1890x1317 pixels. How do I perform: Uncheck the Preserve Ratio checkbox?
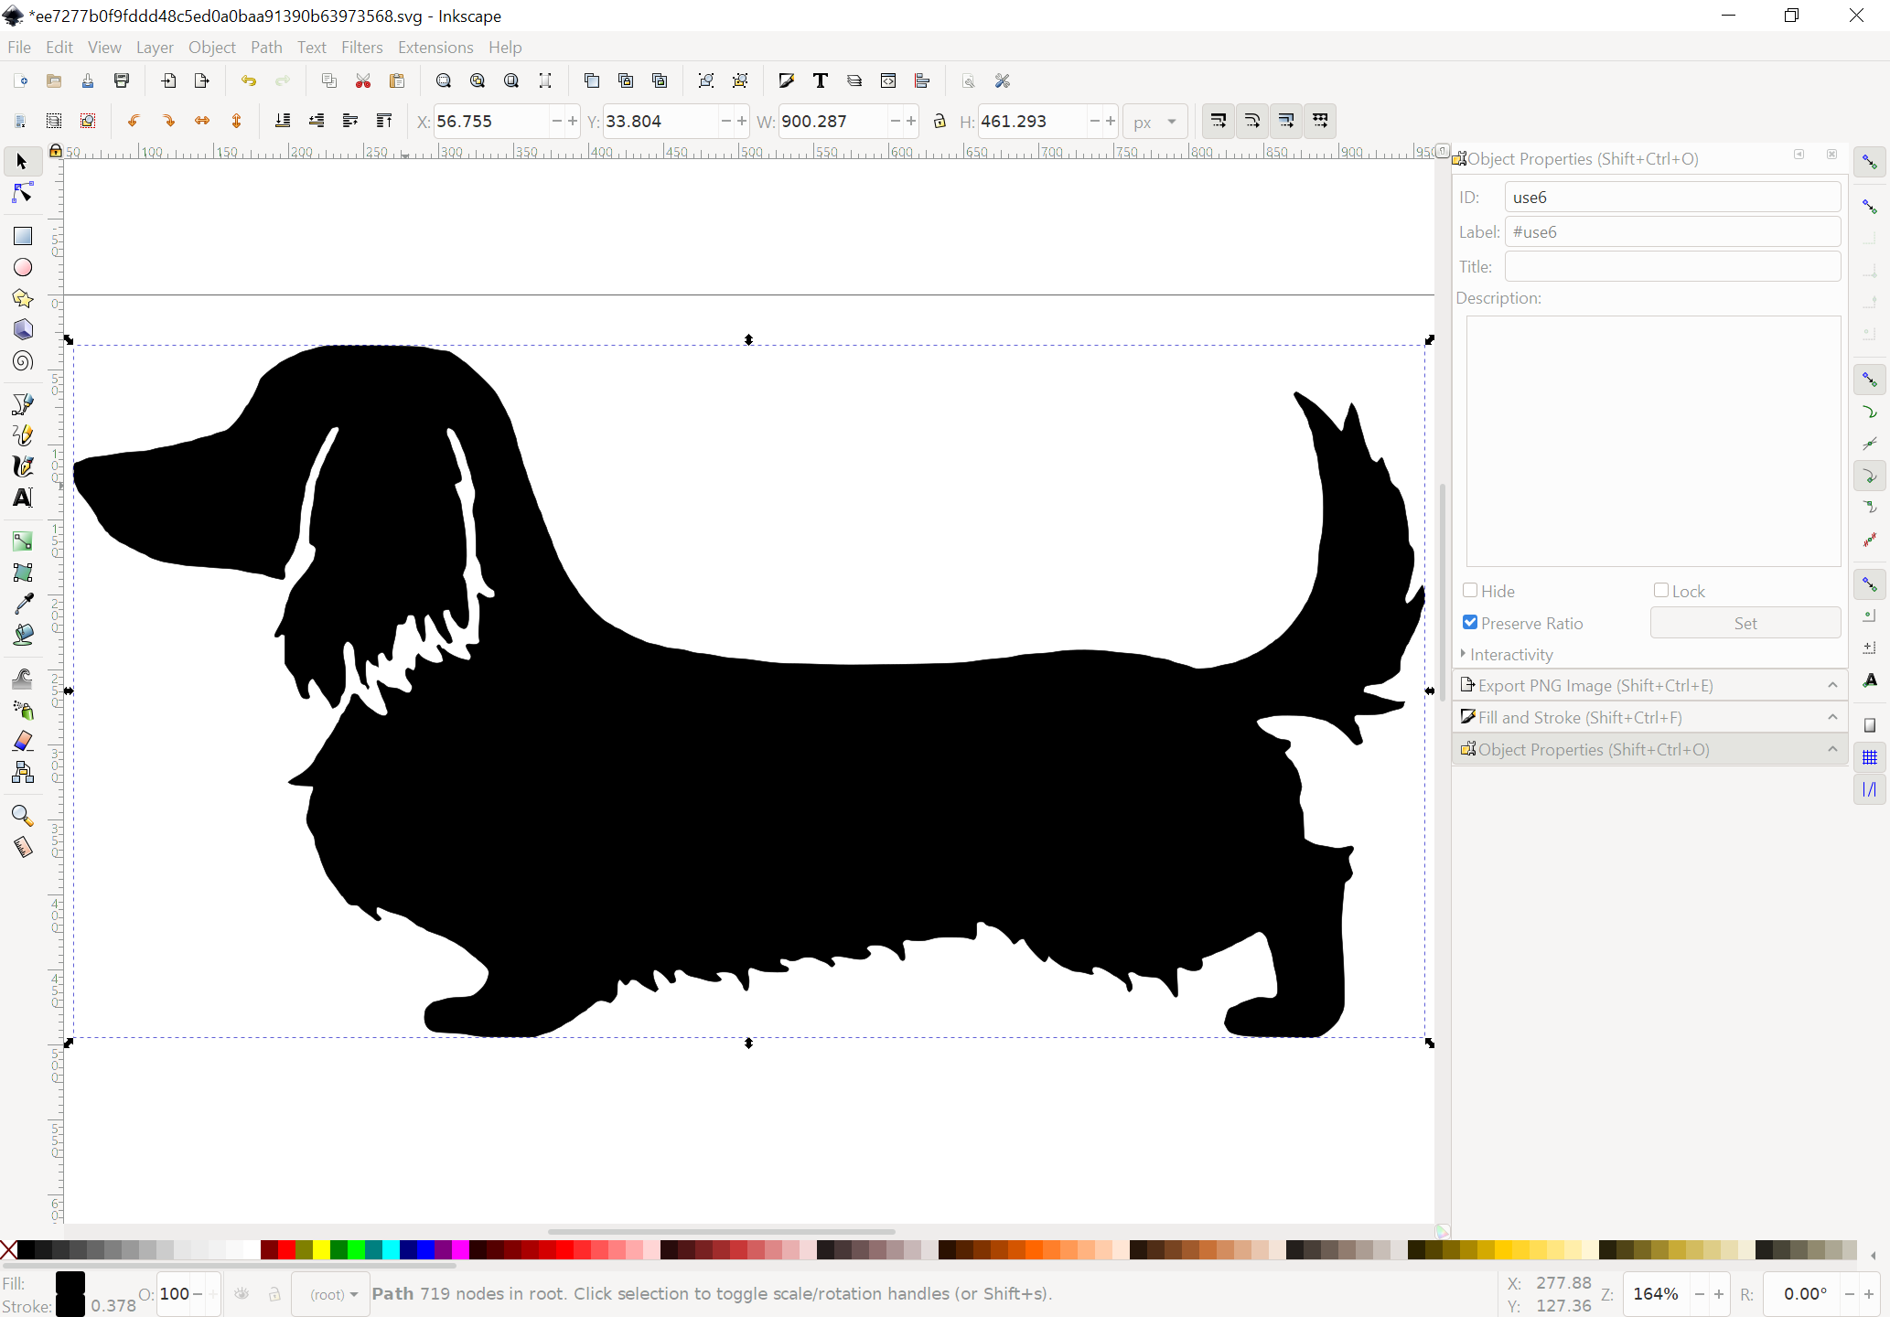tap(1470, 623)
